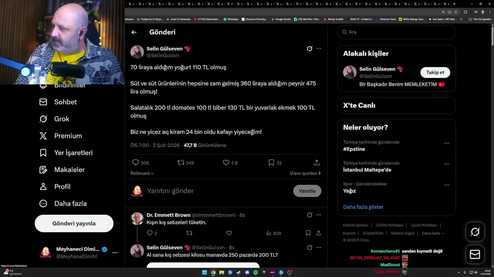Open Yer İşaretleri in the sidebar

66,153
